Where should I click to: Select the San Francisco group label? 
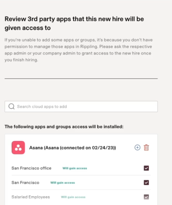coord(25,183)
